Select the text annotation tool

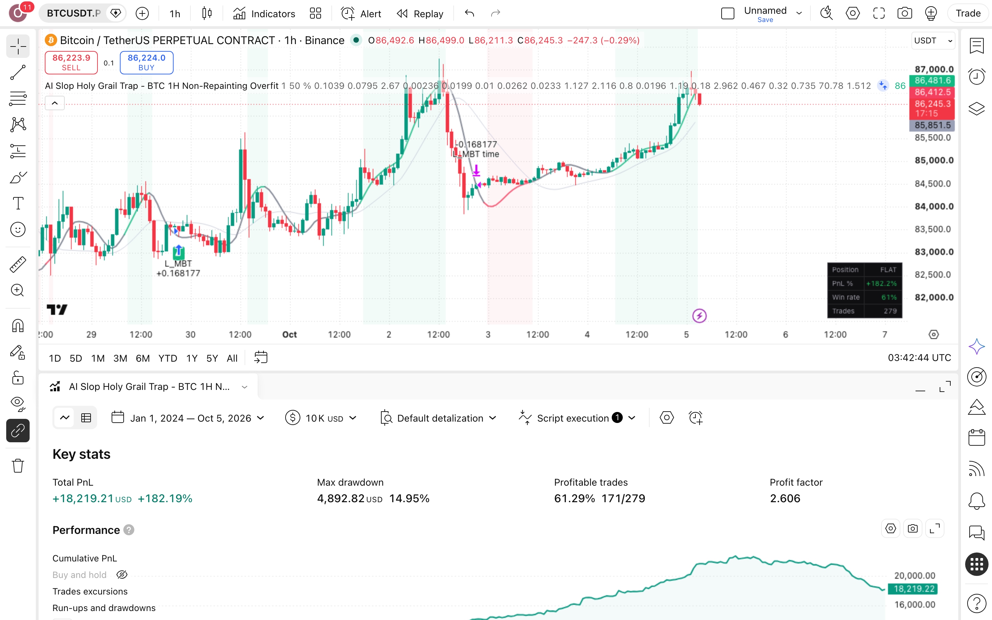(18, 203)
